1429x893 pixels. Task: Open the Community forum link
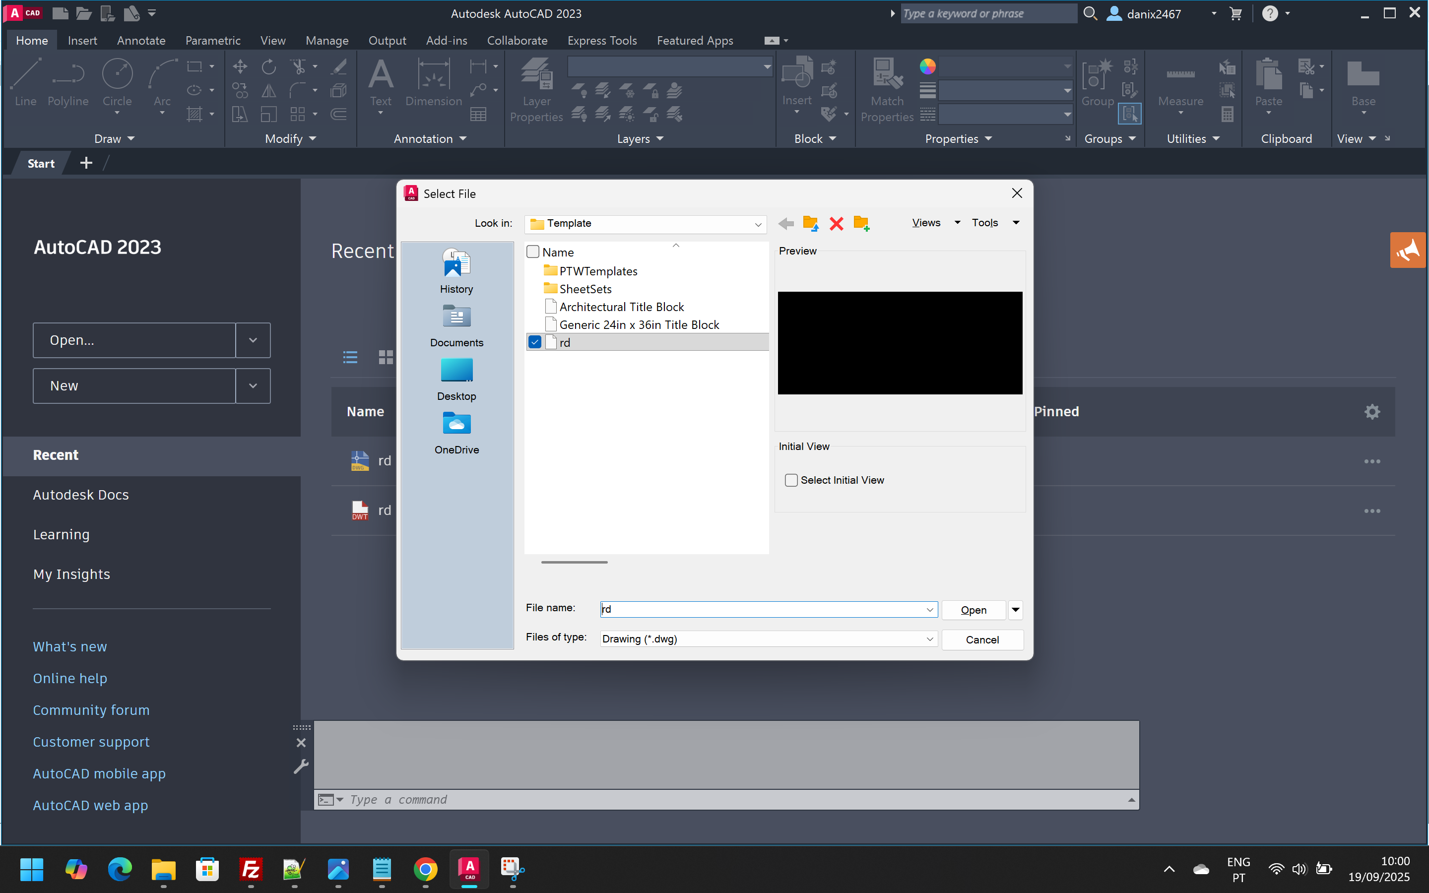(x=91, y=710)
